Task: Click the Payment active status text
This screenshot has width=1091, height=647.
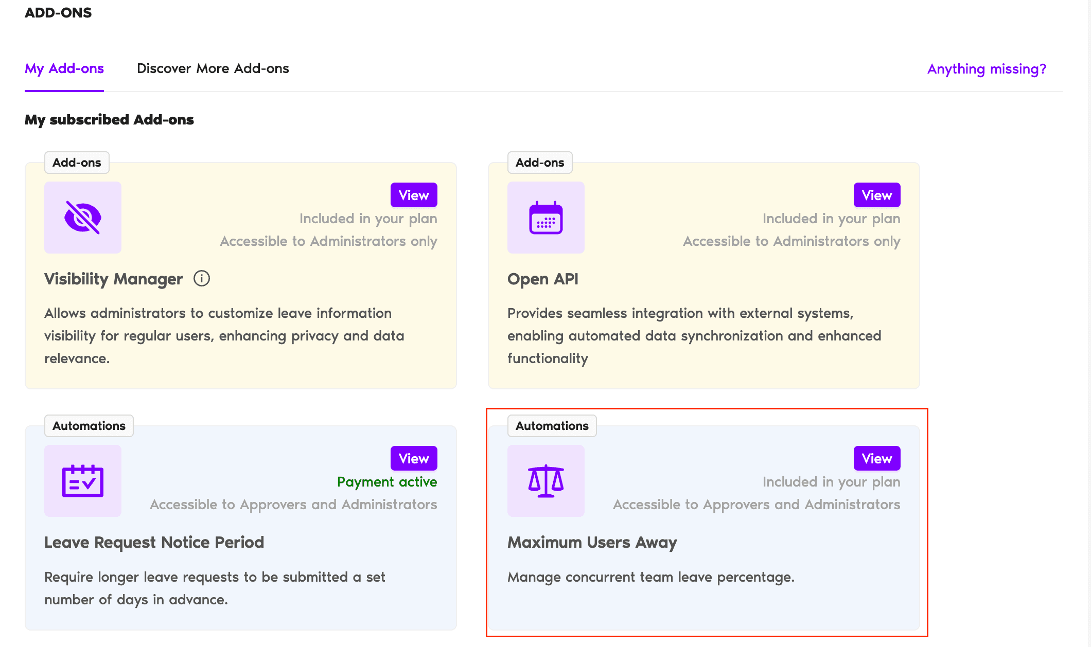Action: click(x=386, y=482)
